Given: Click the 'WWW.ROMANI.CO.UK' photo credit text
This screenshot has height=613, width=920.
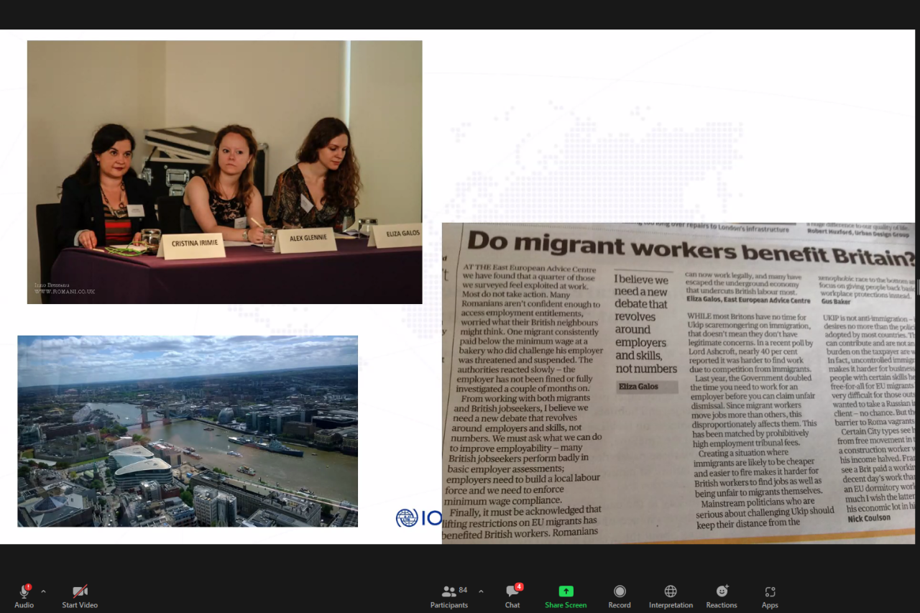Looking at the screenshot, I should [x=65, y=292].
